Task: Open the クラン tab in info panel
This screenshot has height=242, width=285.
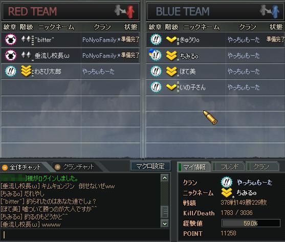Action: point(262,167)
